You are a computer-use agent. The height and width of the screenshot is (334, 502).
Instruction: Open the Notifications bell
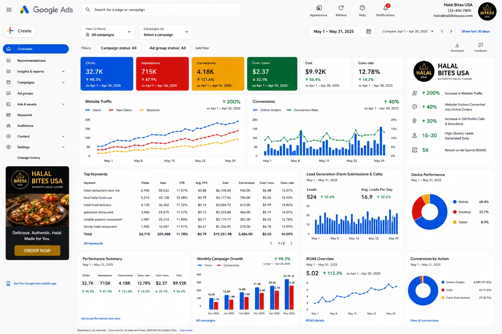point(386,8)
